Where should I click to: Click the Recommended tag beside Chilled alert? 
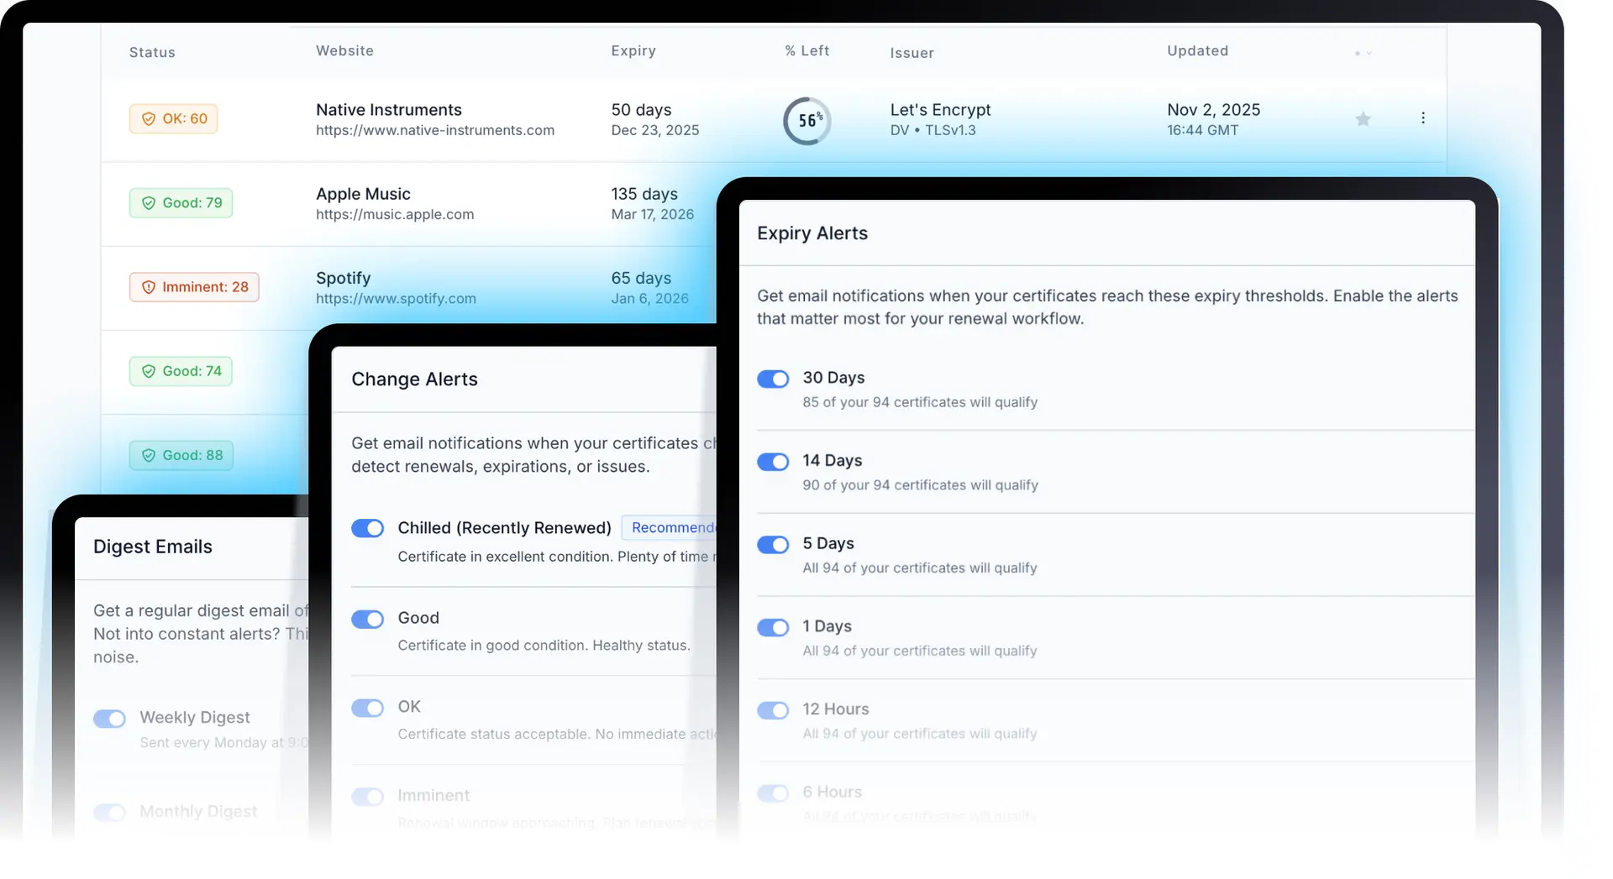coord(670,527)
